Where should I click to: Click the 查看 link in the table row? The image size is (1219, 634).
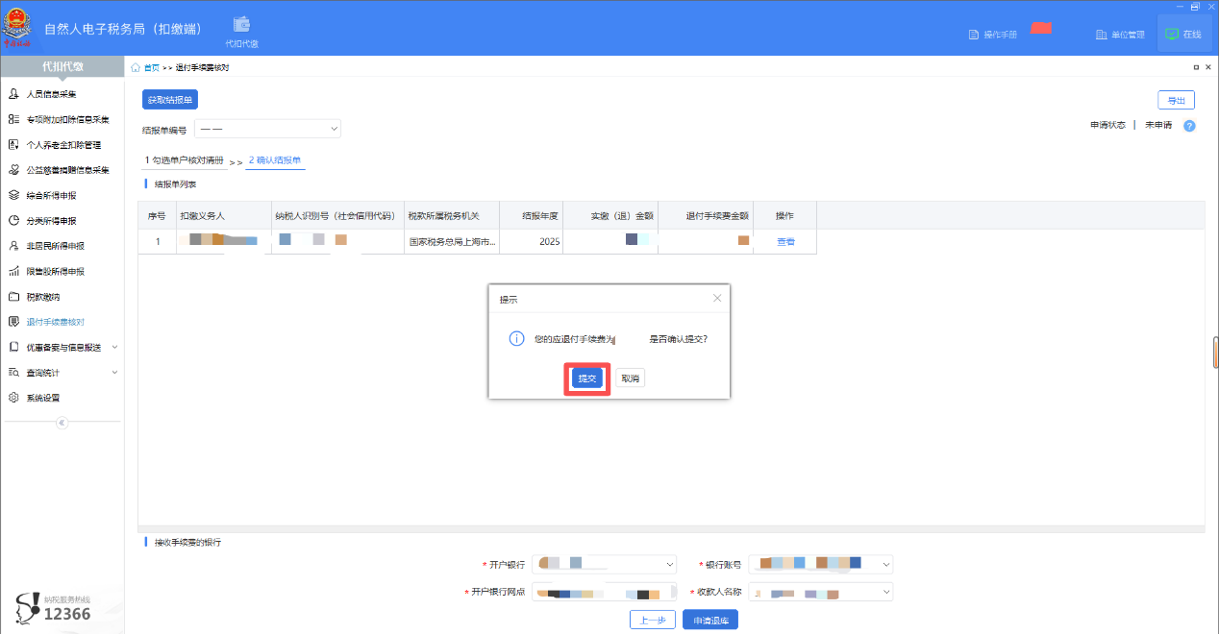pos(785,242)
